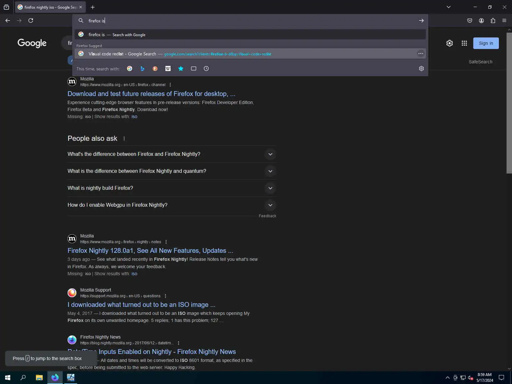
Task: Select the 'firefox nightly iso - Google Search' tab
Action: click(x=51, y=7)
